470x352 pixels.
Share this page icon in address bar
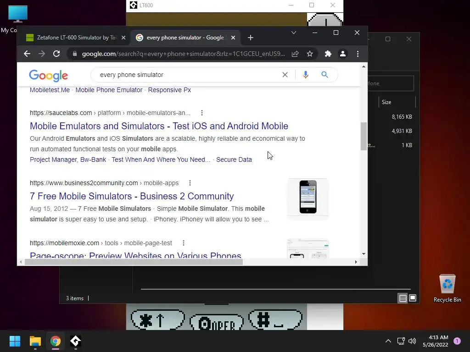[x=295, y=54]
